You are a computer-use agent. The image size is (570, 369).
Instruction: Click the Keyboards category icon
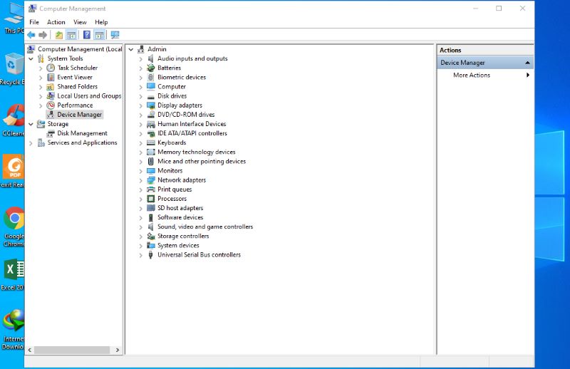(151, 143)
